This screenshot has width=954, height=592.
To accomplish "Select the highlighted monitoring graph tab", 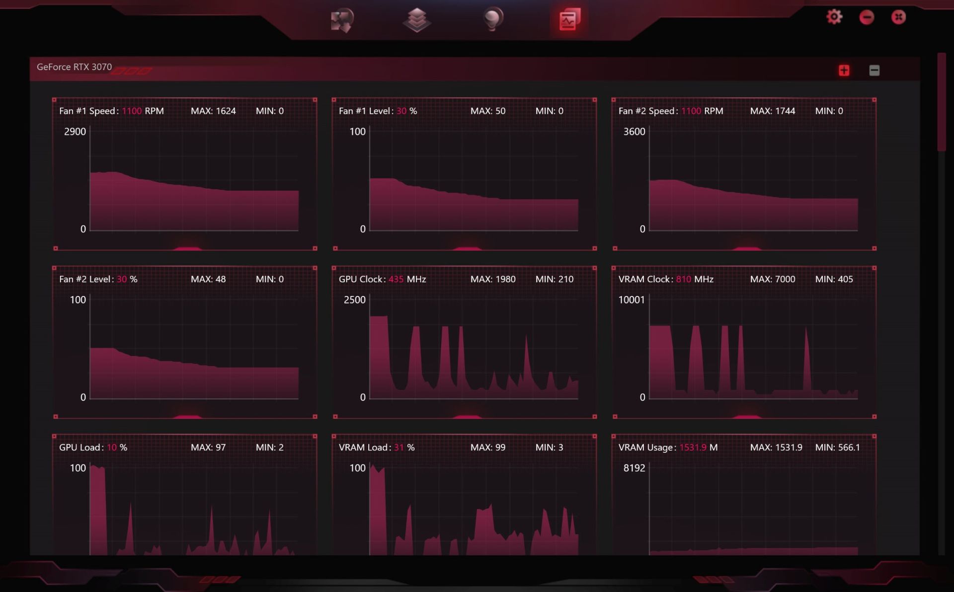I will click(x=569, y=20).
